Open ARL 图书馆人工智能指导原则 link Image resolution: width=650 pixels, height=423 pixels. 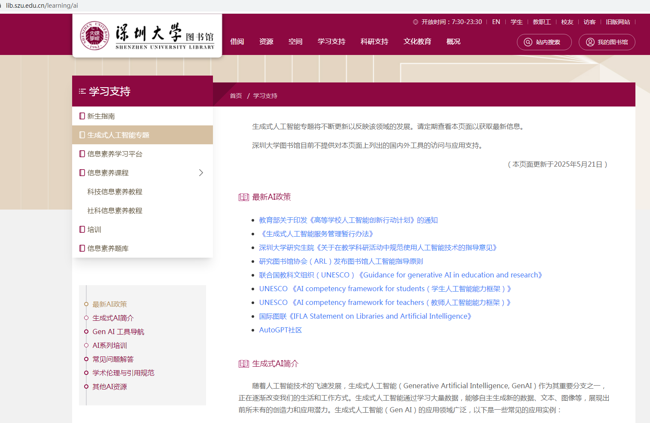click(341, 261)
